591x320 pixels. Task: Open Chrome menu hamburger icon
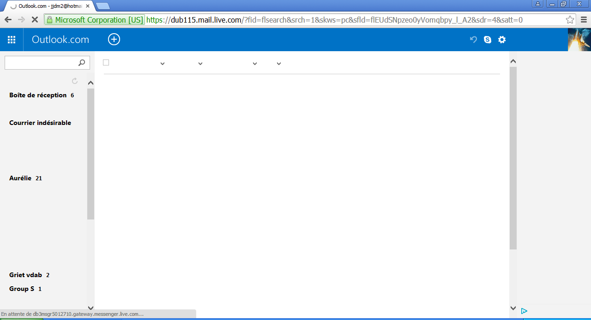(584, 20)
